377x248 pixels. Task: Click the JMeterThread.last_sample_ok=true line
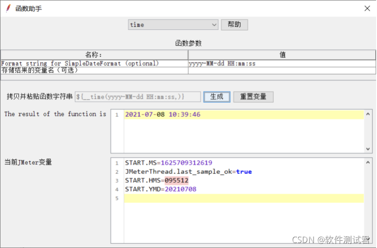(188, 172)
